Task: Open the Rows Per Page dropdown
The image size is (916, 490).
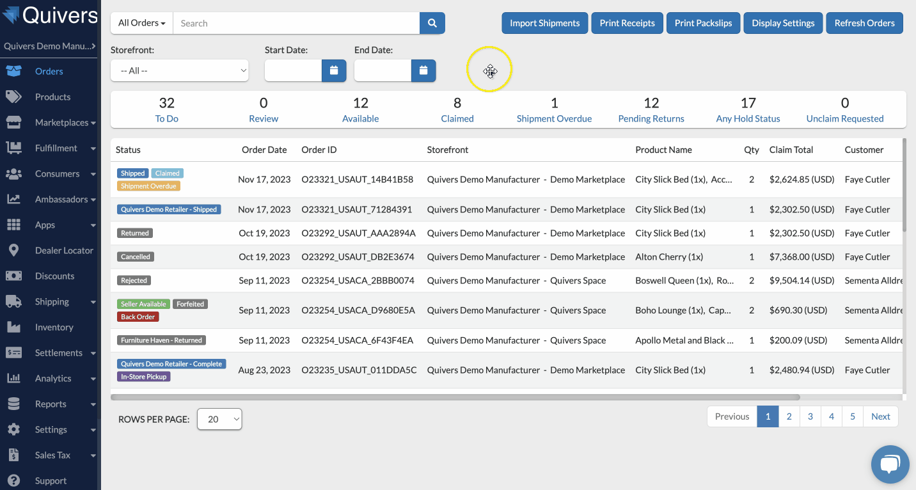Action: 219,419
